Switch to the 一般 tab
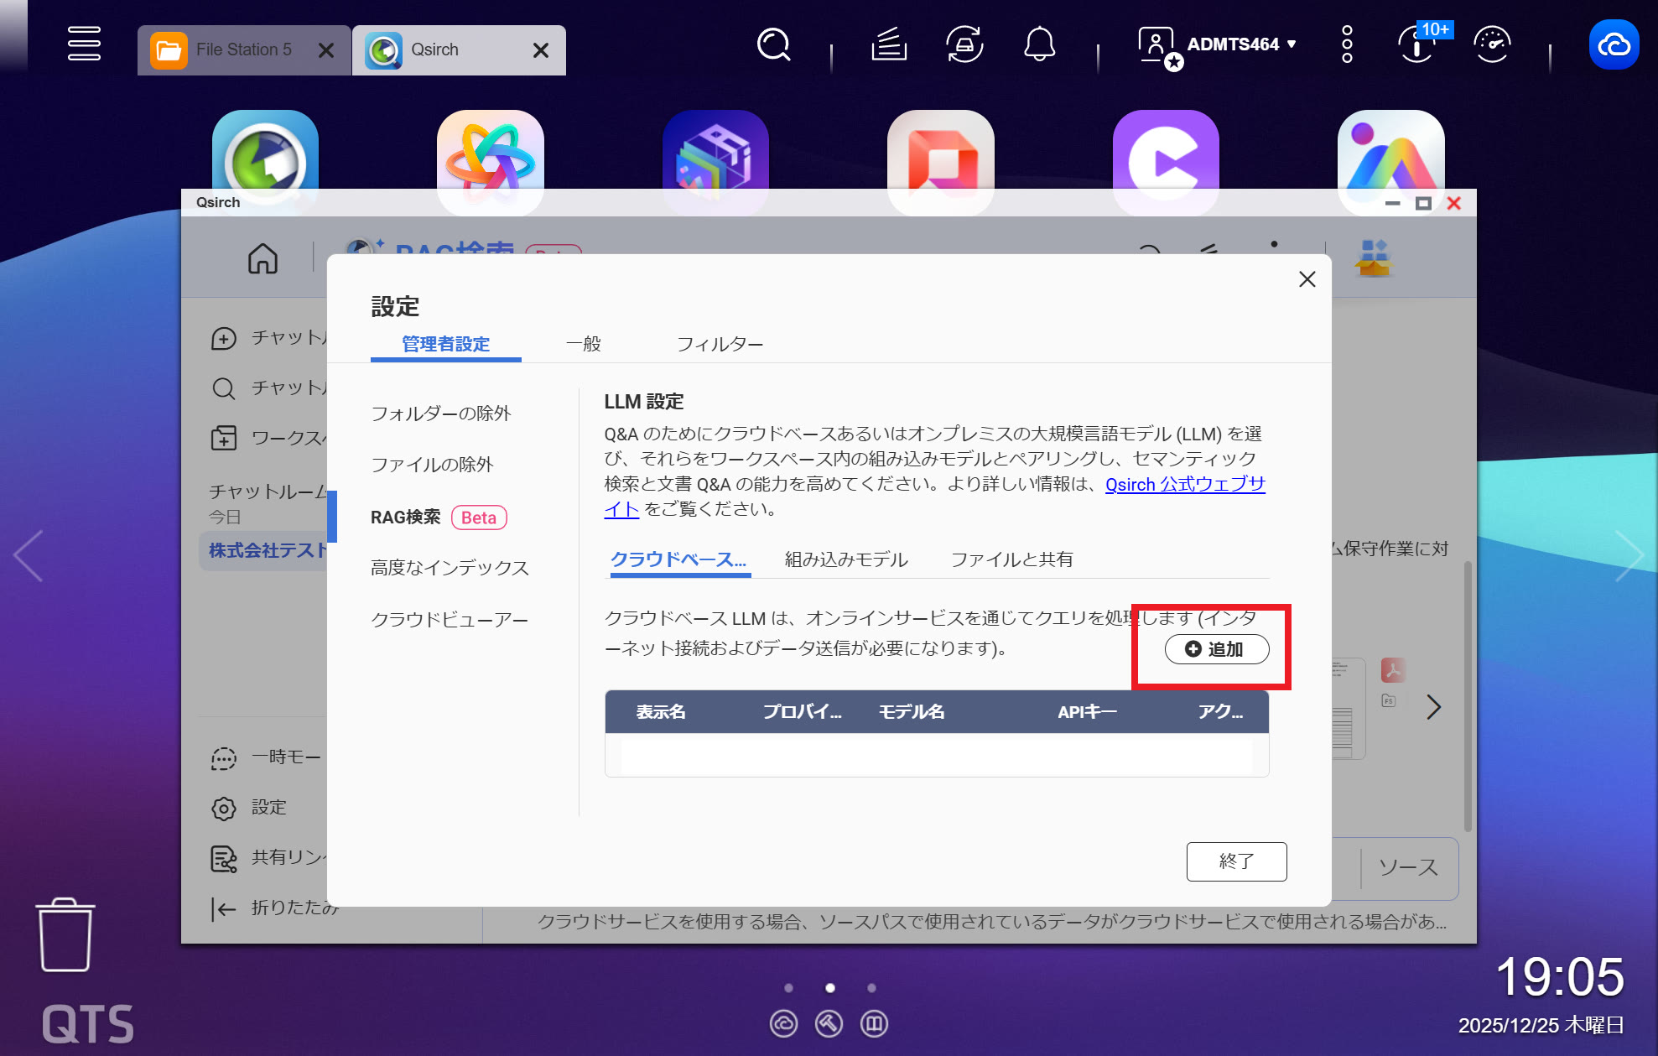 click(x=583, y=344)
